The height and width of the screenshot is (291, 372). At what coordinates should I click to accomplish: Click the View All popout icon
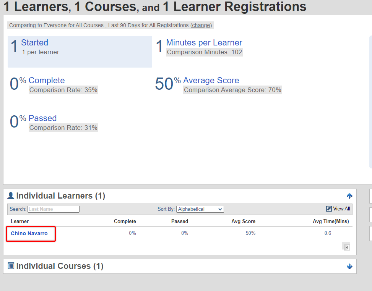(x=329, y=209)
